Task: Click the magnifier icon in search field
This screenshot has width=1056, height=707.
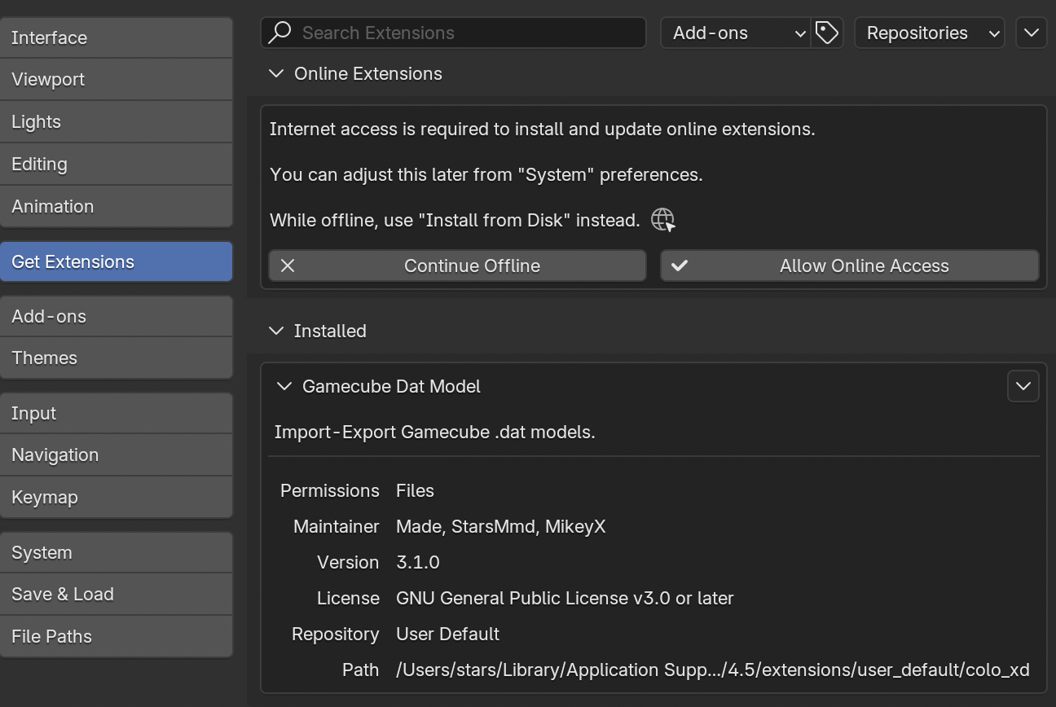Action: coord(279,33)
